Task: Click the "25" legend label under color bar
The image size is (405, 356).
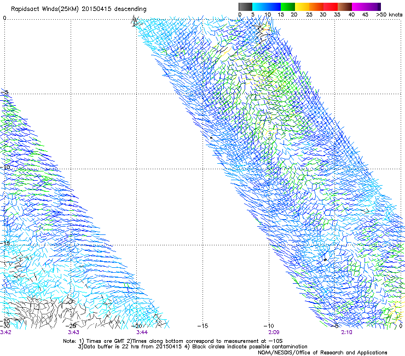Action: click(309, 15)
